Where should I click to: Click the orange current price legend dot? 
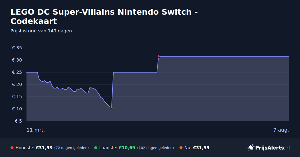pos(181,148)
